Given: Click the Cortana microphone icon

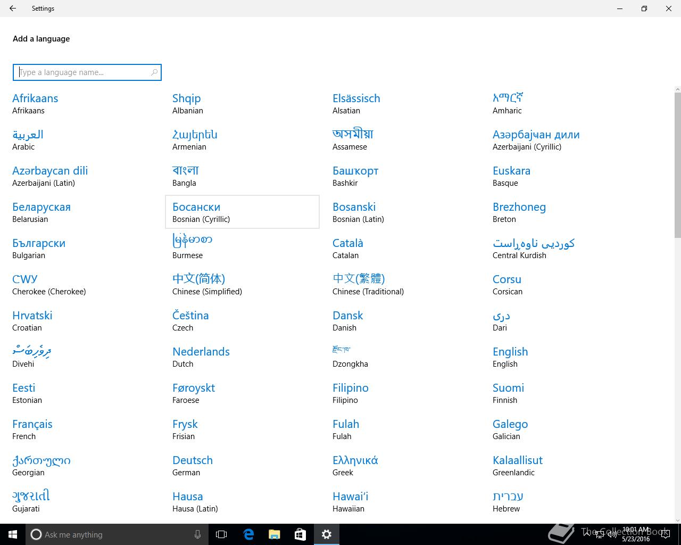Looking at the screenshot, I should 197,534.
